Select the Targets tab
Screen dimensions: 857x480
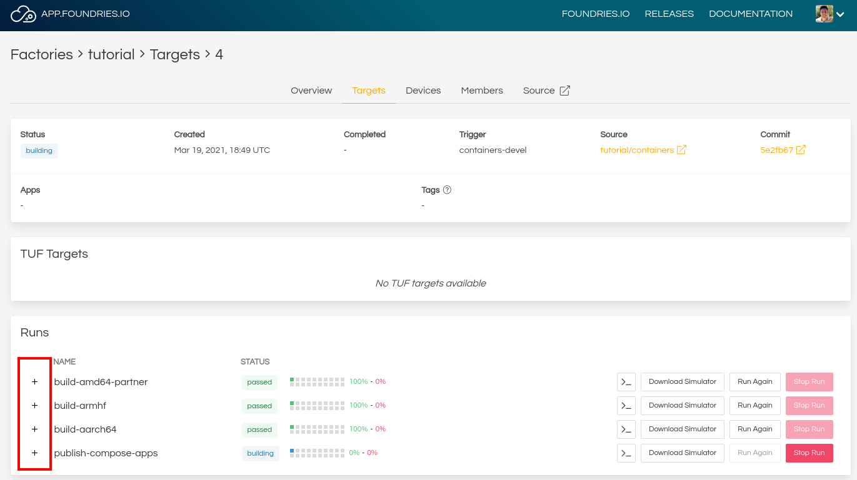369,91
